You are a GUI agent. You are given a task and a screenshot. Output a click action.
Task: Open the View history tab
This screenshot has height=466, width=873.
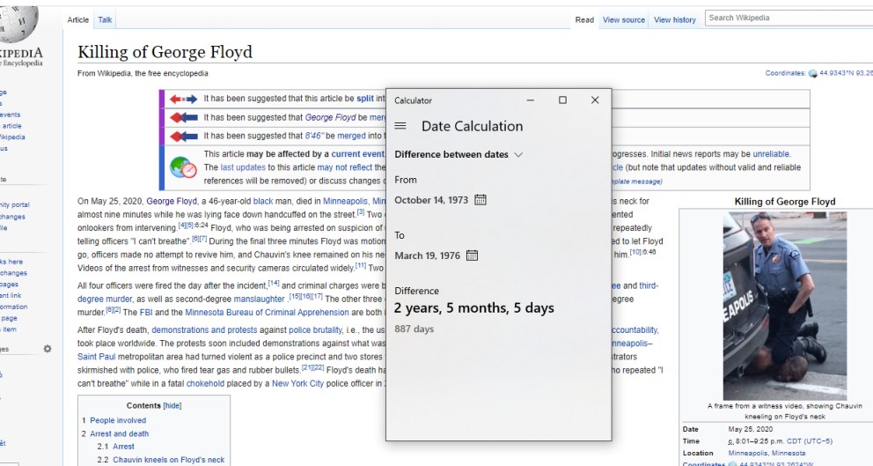click(x=675, y=19)
